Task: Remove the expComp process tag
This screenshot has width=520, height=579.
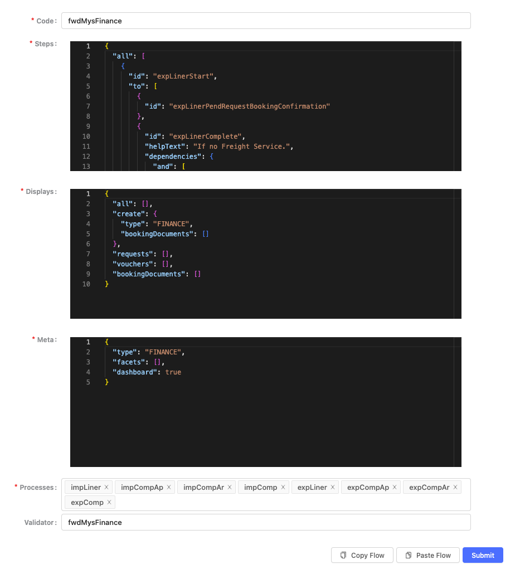Action: 109,502
